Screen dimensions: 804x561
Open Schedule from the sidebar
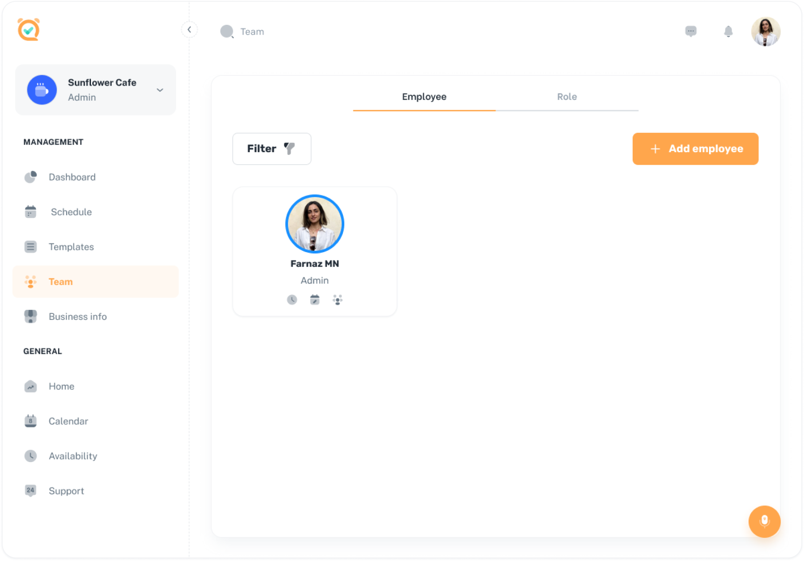(x=71, y=212)
